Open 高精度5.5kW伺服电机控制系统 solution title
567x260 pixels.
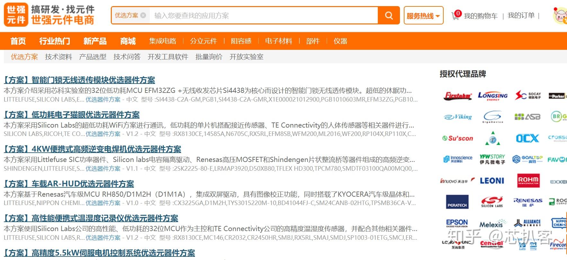(99, 253)
